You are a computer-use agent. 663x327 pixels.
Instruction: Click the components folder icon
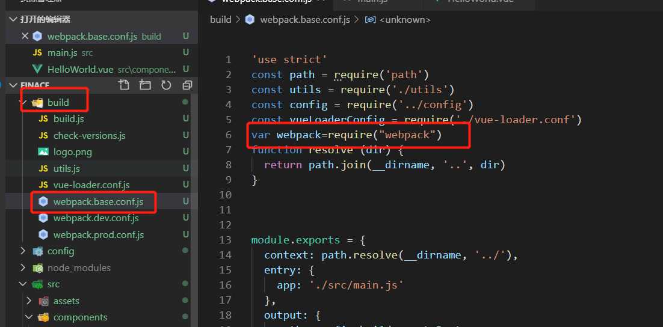point(43,317)
